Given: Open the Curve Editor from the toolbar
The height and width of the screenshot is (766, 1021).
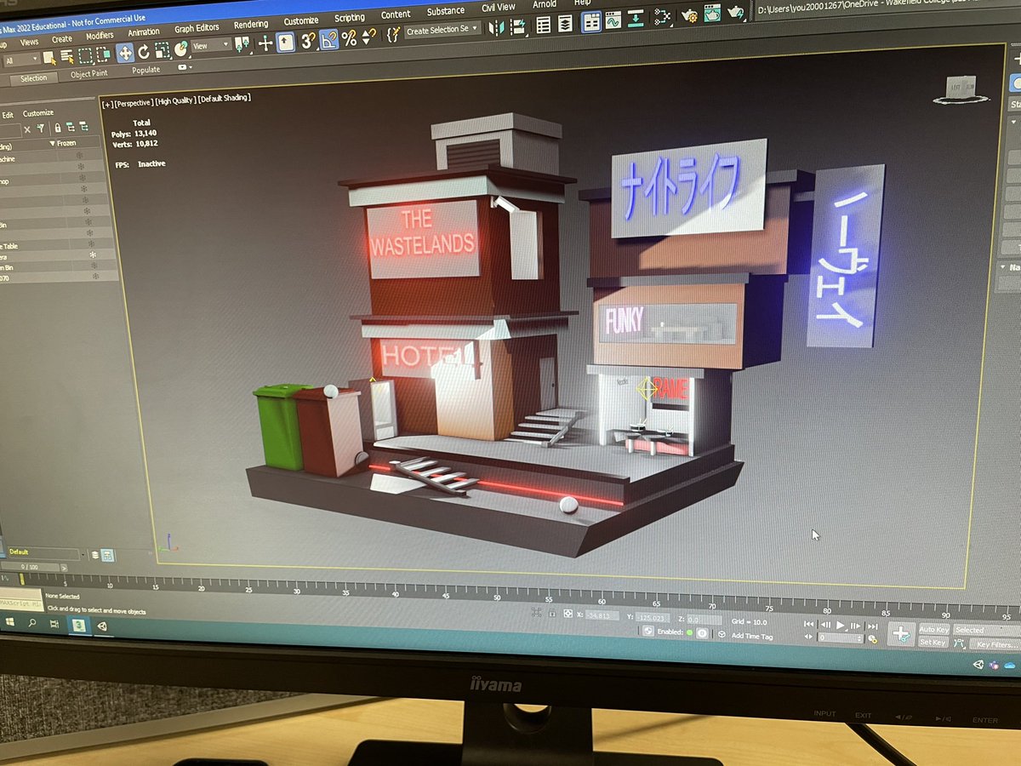Looking at the screenshot, I should coord(613,23).
